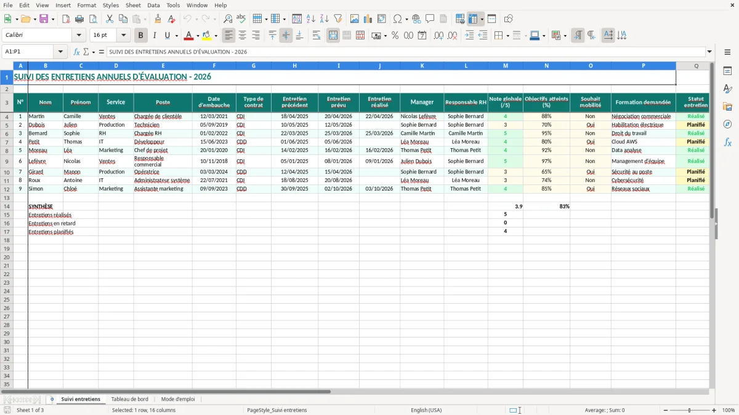
Task: Insert a chart
Action: coord(368,19)
